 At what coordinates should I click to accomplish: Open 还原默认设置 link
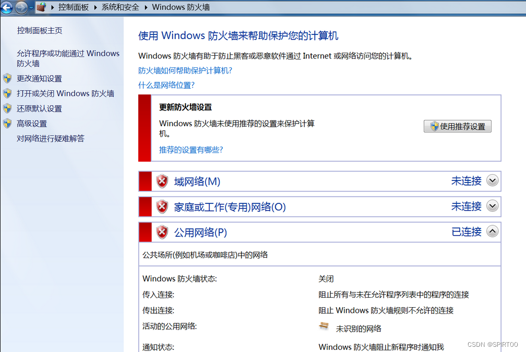point(40,108)
